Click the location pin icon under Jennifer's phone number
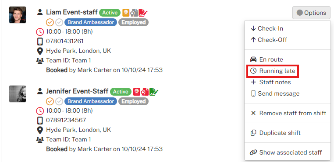 (40, 130)
